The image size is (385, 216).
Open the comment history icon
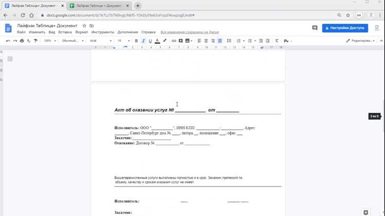(315, 28)
